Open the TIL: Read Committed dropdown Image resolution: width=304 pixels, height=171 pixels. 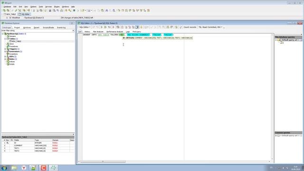coord(210,27)
